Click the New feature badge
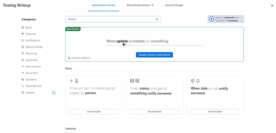276x133 pixels. tap(73, 29)
